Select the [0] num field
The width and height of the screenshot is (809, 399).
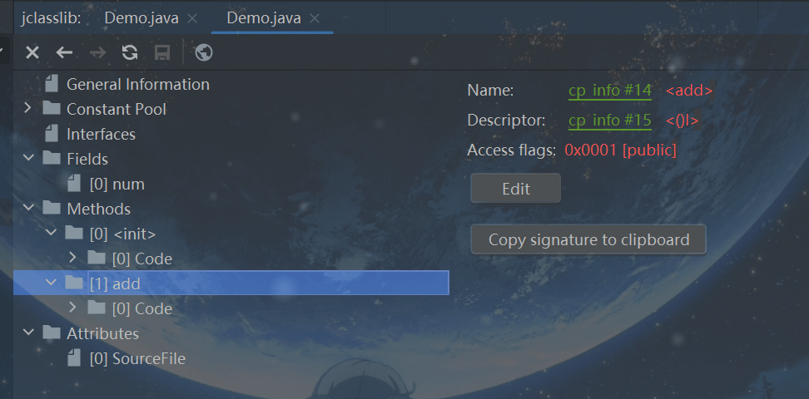pyautogui.click(x=117, y=184)
